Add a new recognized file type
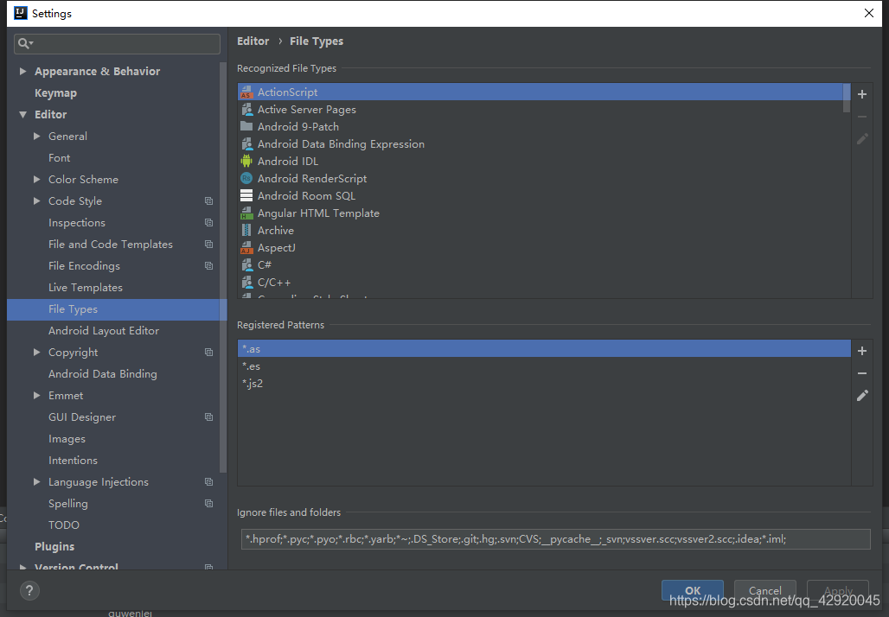Image resolution: width=889 pixels, height=617 pixels. (862, 94)
